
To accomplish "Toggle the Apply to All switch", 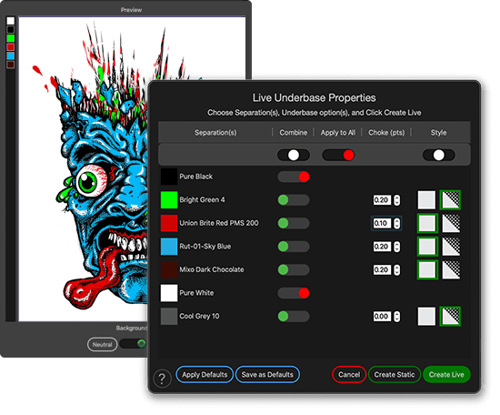I will (338, 155).
